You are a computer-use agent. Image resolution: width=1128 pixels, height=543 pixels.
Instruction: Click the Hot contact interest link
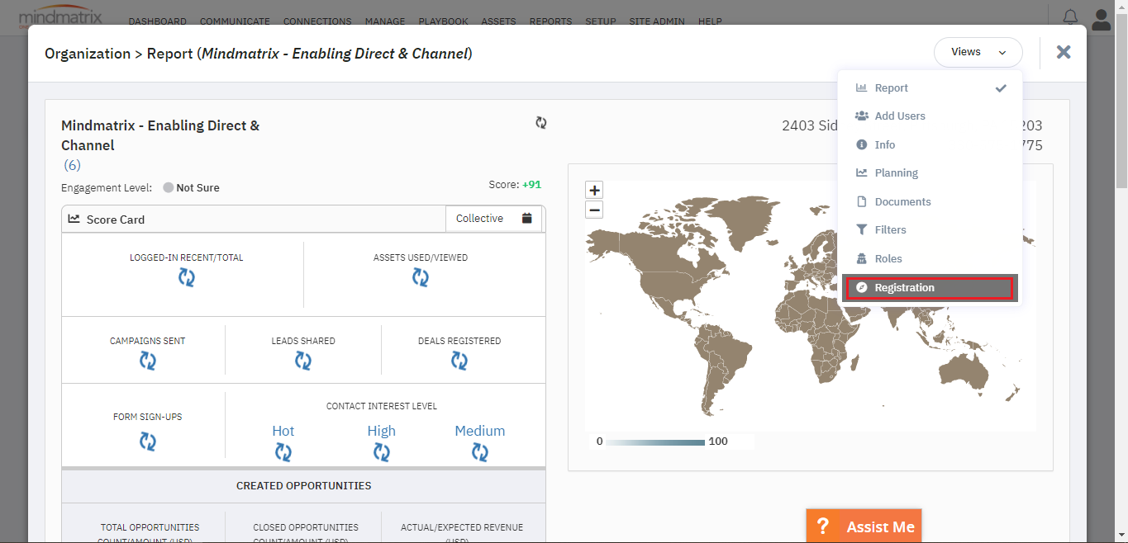pos(283,431)
